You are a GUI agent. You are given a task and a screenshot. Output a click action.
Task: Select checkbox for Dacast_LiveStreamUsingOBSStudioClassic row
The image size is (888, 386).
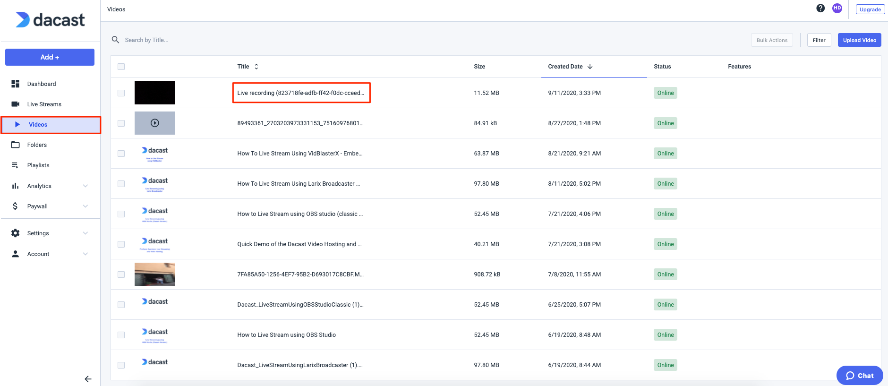[121, 305]
